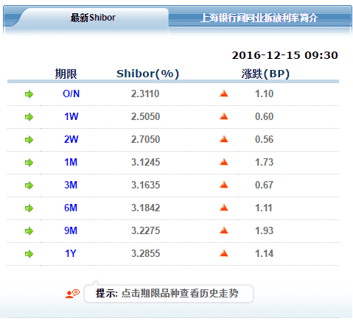Click the red up triangle in 2W row
The image size is (353, 321).
[224, 139]
